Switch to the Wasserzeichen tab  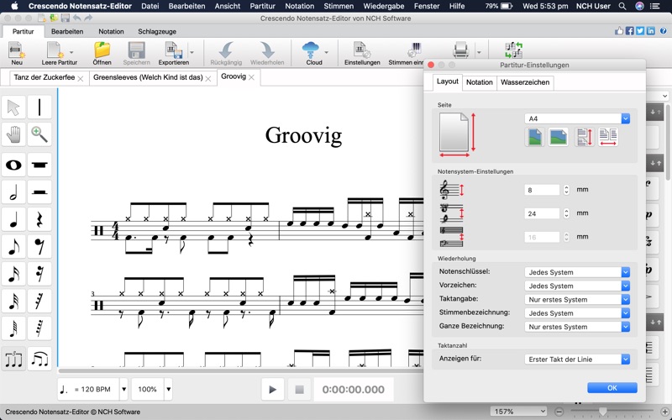pos(525,82)
